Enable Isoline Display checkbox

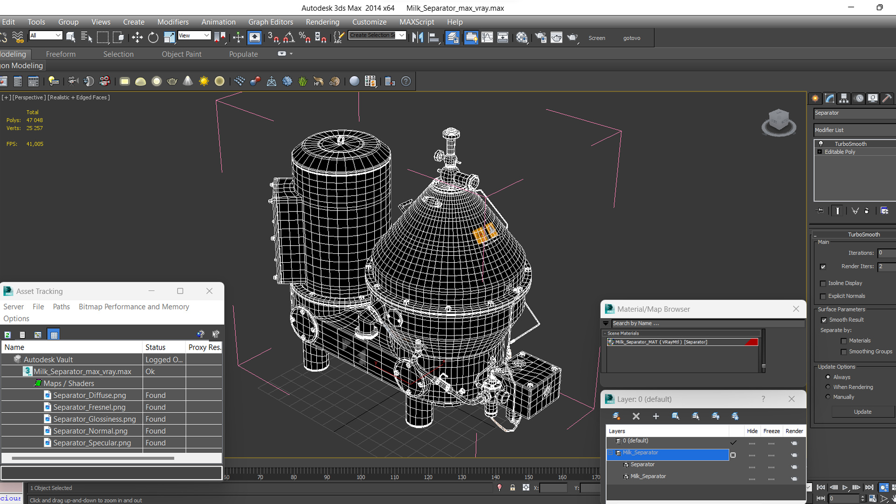(x=823, y=283)
